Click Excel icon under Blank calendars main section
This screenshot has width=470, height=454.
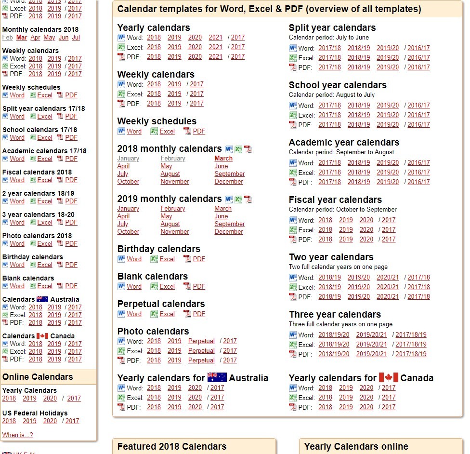pos(154,287)
